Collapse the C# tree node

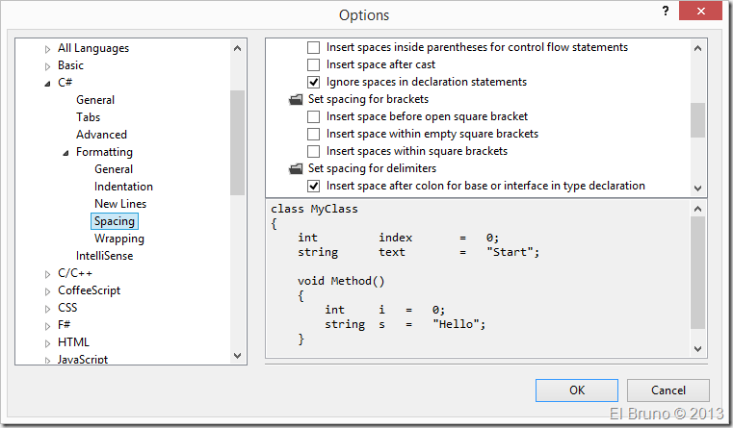point(47,84)
